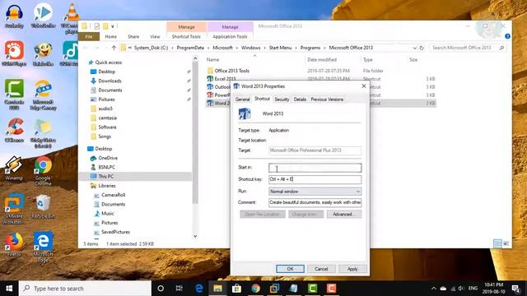Click the Windows Start button
527x296 pixels.
[x=9, y=289]
